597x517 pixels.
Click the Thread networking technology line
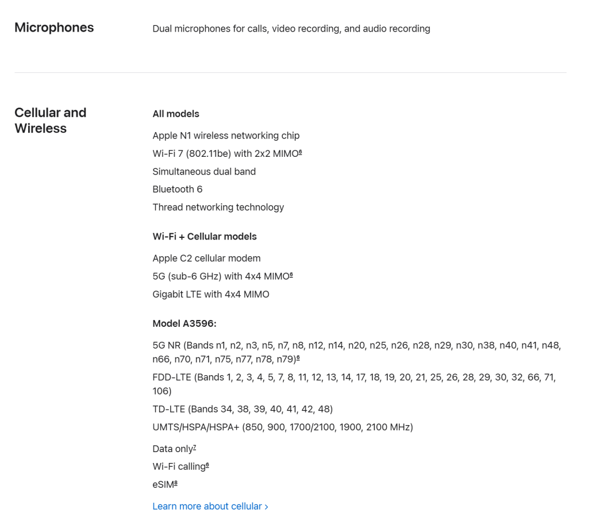(x=218, y=207)
